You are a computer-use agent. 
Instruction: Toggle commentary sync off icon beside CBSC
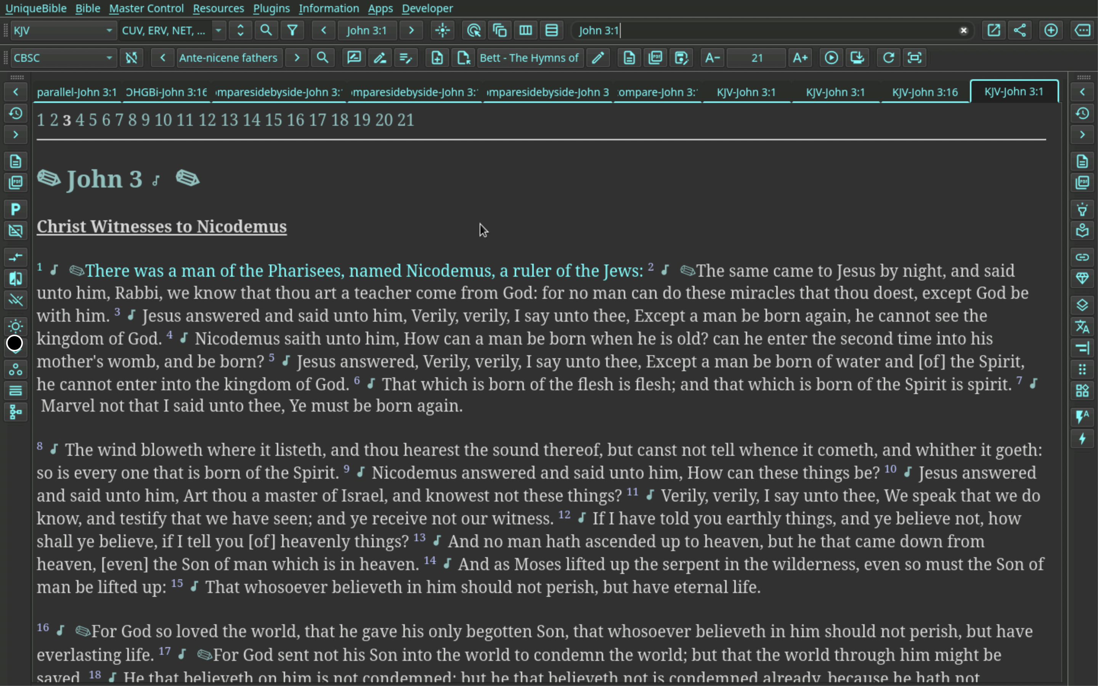132,58
